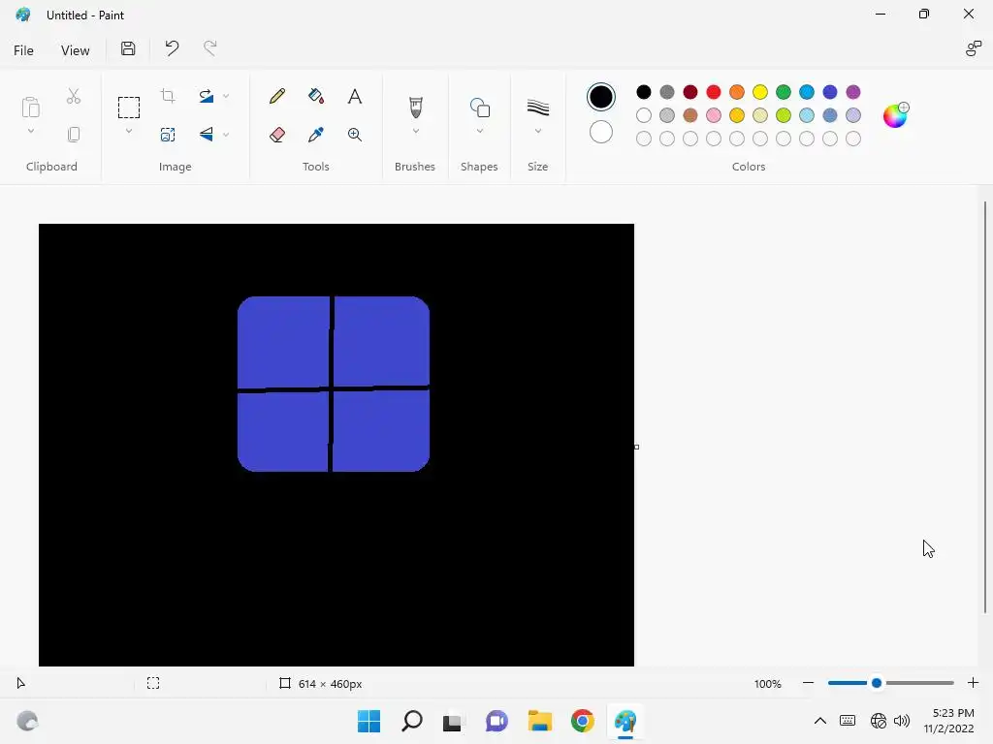The height and width of the screenshot is (744, 993).
Task: Pick the indigo blue color swatch
Action: [x=830, y=92]
